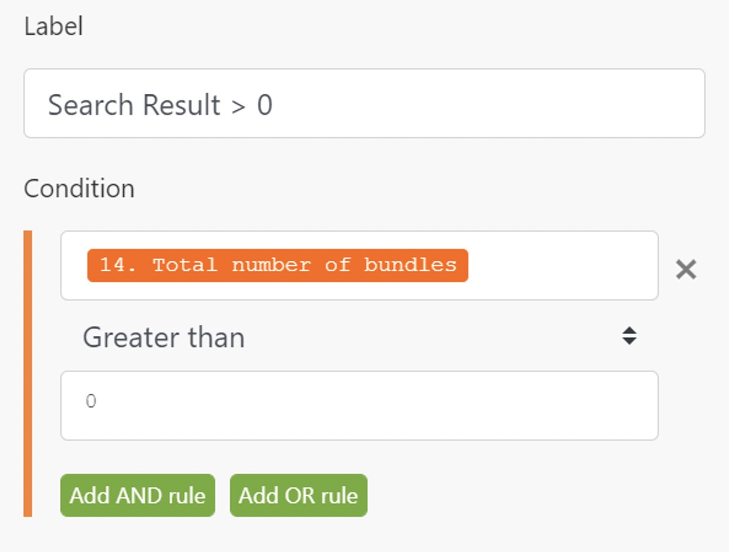
Task: Focus the Label field containing Search Result > 0
Action: tap(363, 104)
